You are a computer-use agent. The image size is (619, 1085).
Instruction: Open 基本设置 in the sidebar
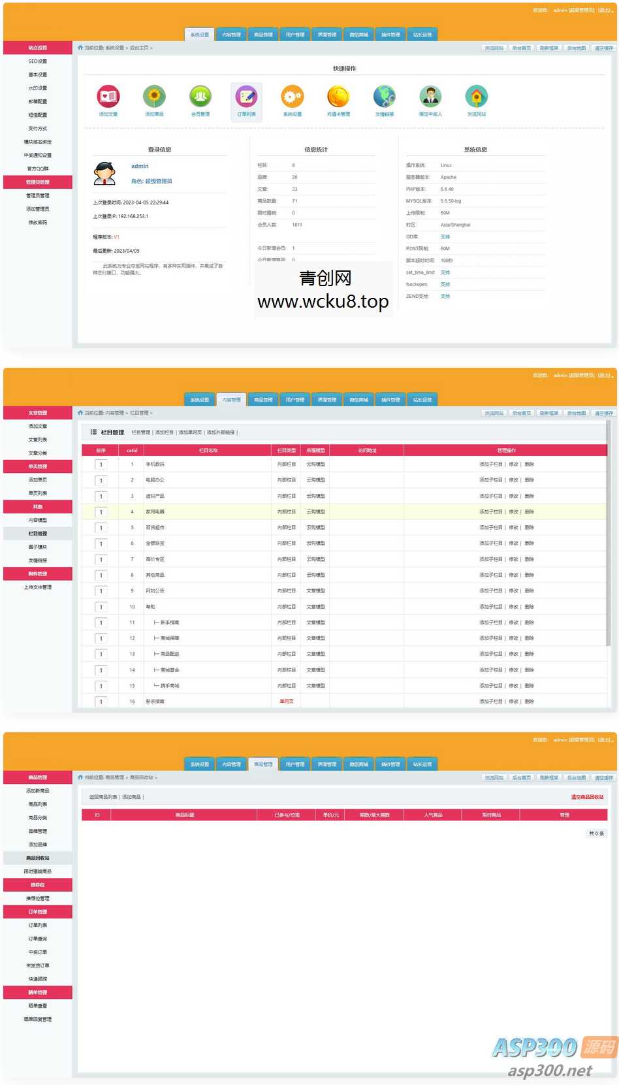38,74
